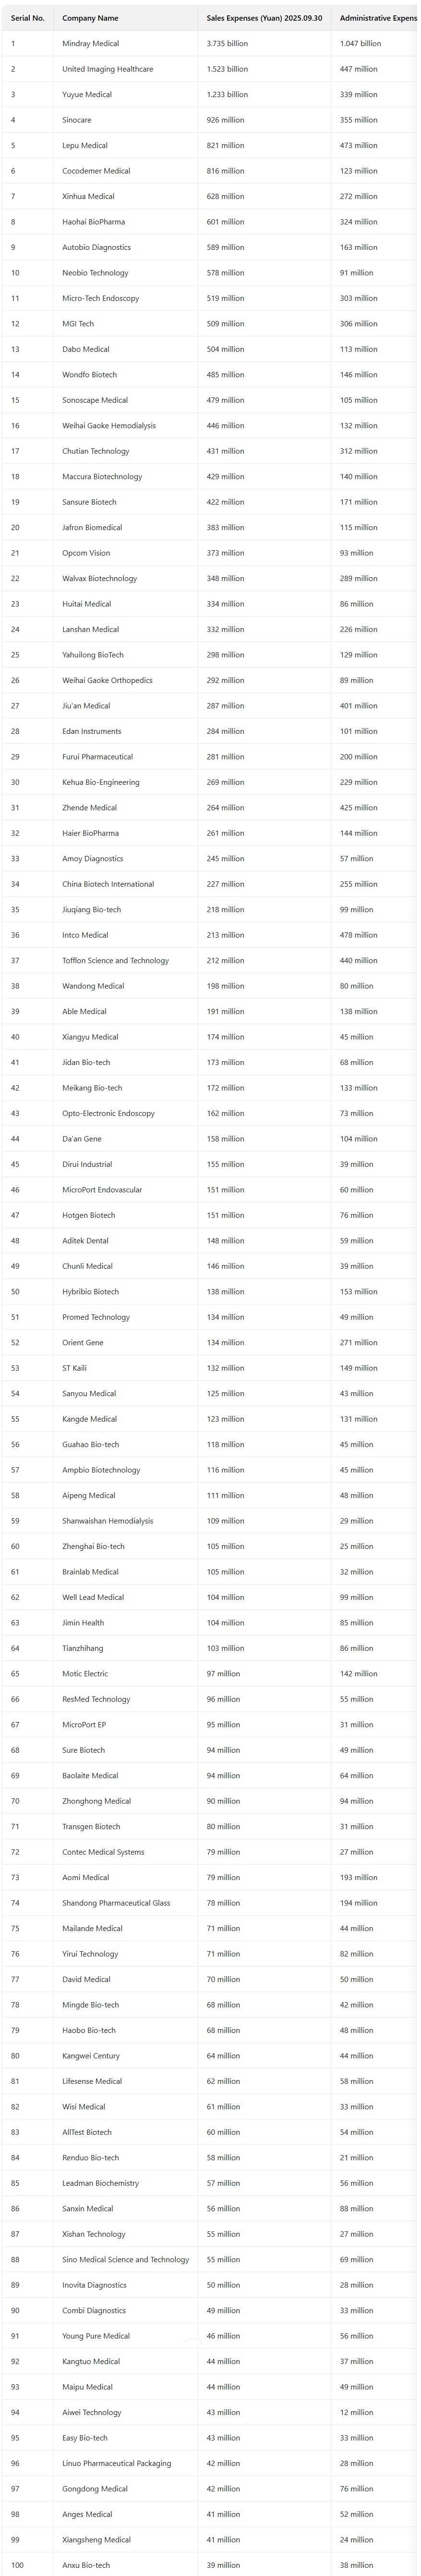Click the MicroPort Endovascular company name
The image size is (421, 2576).
pos(102,1190)
